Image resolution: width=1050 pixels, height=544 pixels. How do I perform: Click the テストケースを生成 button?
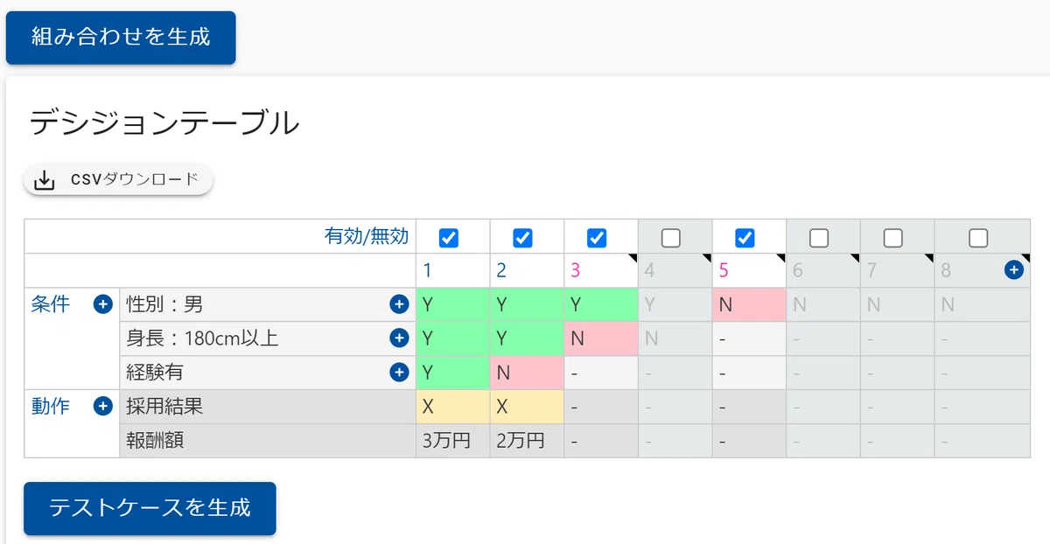(150, 508)
